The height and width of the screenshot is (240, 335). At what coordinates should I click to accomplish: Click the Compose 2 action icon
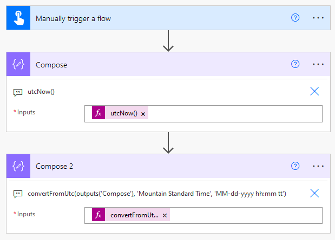[18, 166]
